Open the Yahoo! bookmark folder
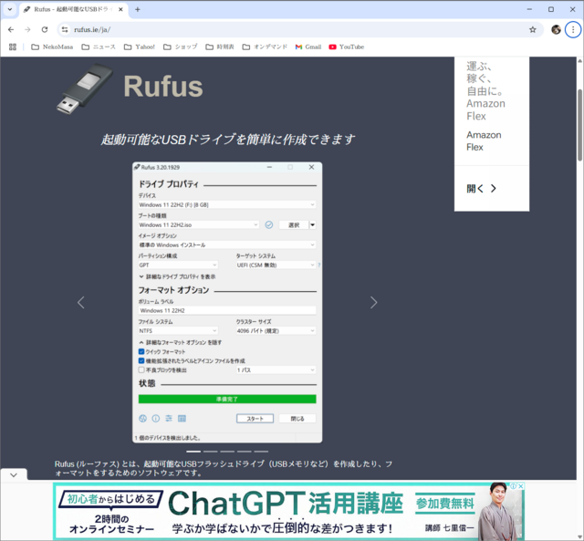 click(x=140, y=47)
